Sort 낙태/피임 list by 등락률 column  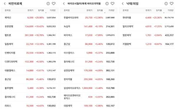pos(159,10)
